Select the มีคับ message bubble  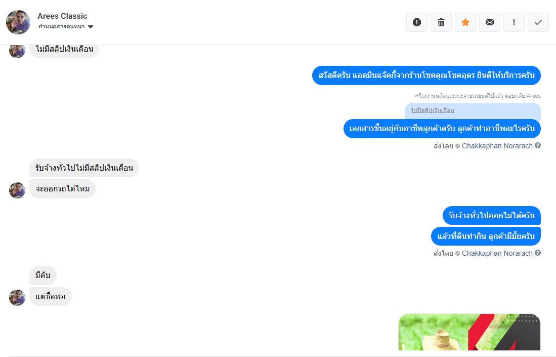[43, 275]
